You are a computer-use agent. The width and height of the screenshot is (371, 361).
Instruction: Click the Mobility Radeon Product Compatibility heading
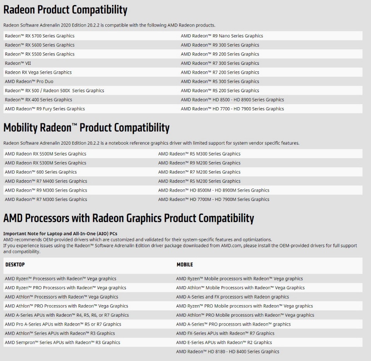[86, 128]
